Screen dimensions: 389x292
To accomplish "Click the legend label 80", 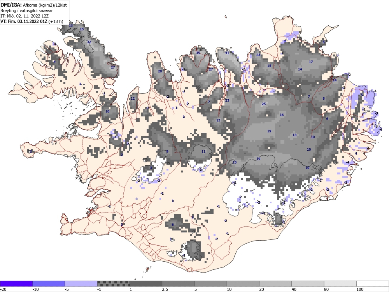I will click(326, 290).
